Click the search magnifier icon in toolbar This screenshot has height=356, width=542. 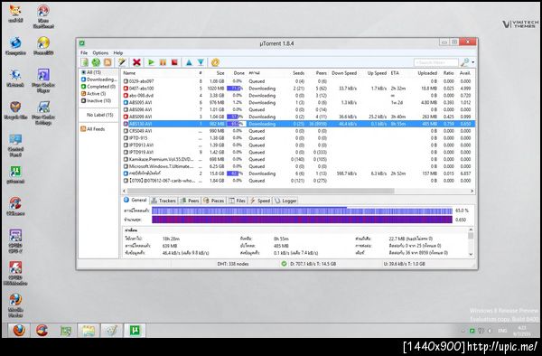click(x=465, y=62)
